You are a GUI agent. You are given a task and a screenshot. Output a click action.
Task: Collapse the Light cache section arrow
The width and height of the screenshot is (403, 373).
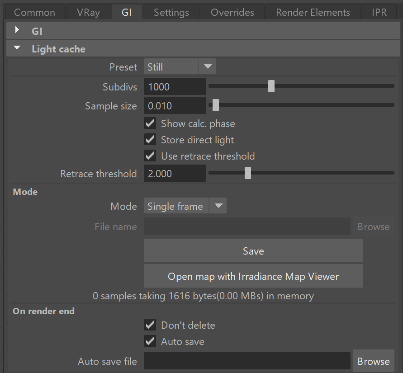point(17,47)
